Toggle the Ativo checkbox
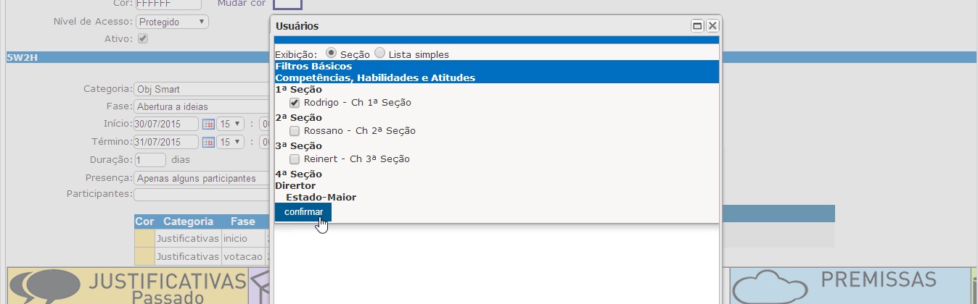Image resolution: width=978 pixels, height=304 pixels. (143, 39)
